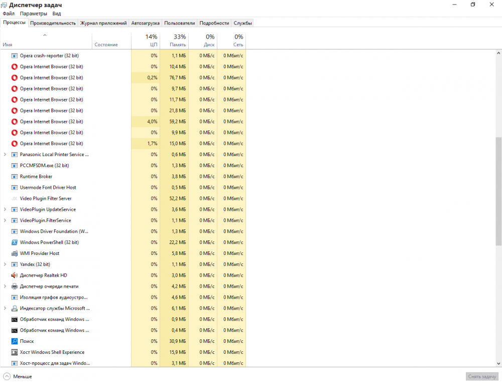Click the Хост Windows Shell Experience icon
Viewport: 502px width, 386px height.
(15, 352)
